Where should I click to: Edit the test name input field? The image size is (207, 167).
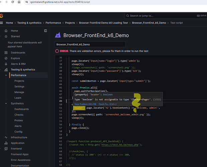coord(90,44)
